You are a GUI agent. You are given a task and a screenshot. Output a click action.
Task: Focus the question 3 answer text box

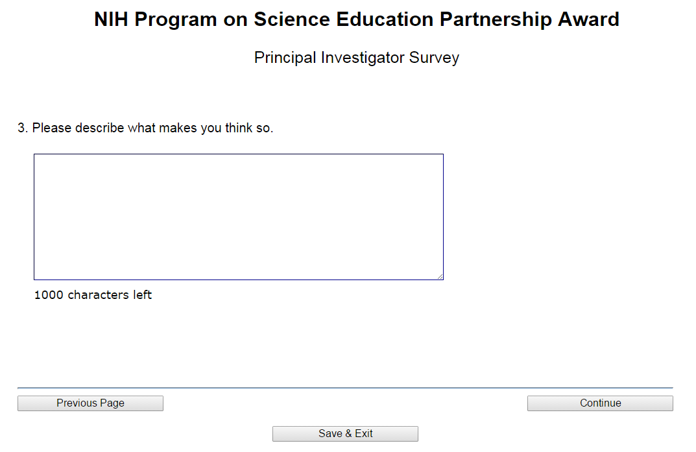point(238,217)
